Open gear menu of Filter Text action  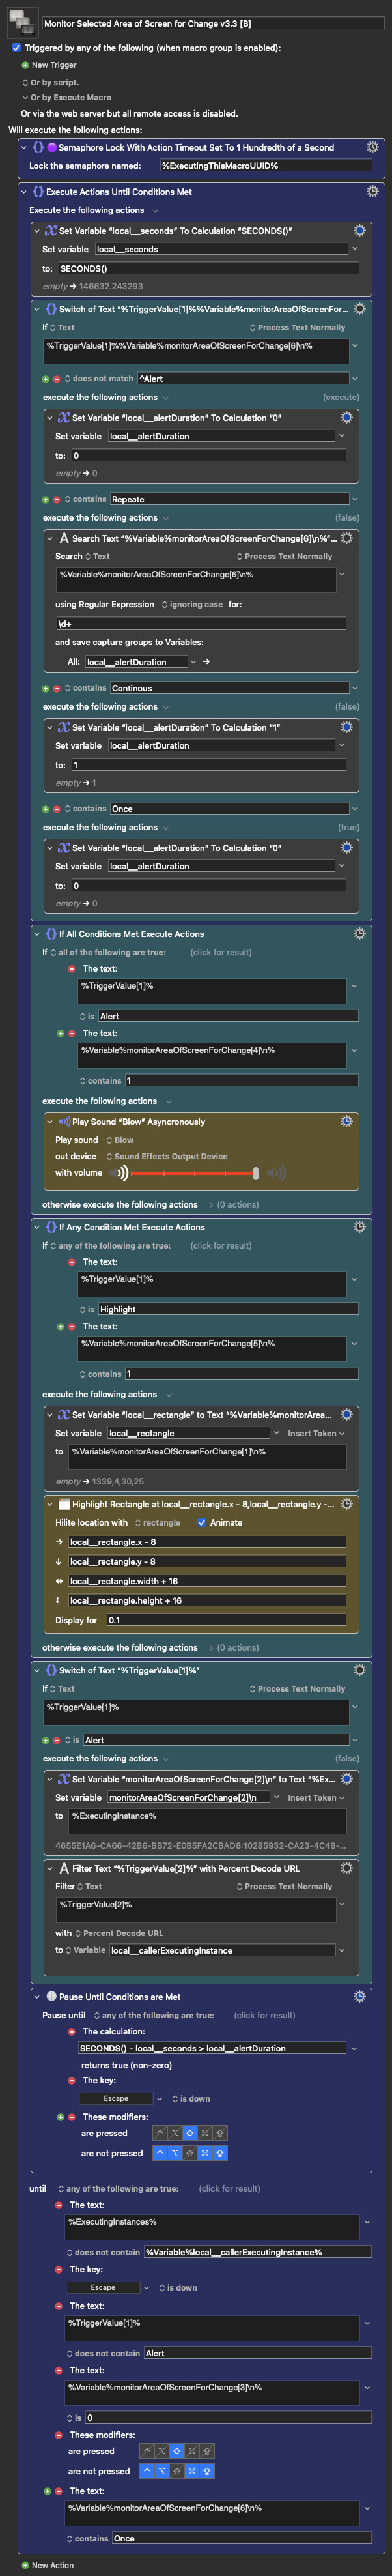click(x=346, y=1867)
